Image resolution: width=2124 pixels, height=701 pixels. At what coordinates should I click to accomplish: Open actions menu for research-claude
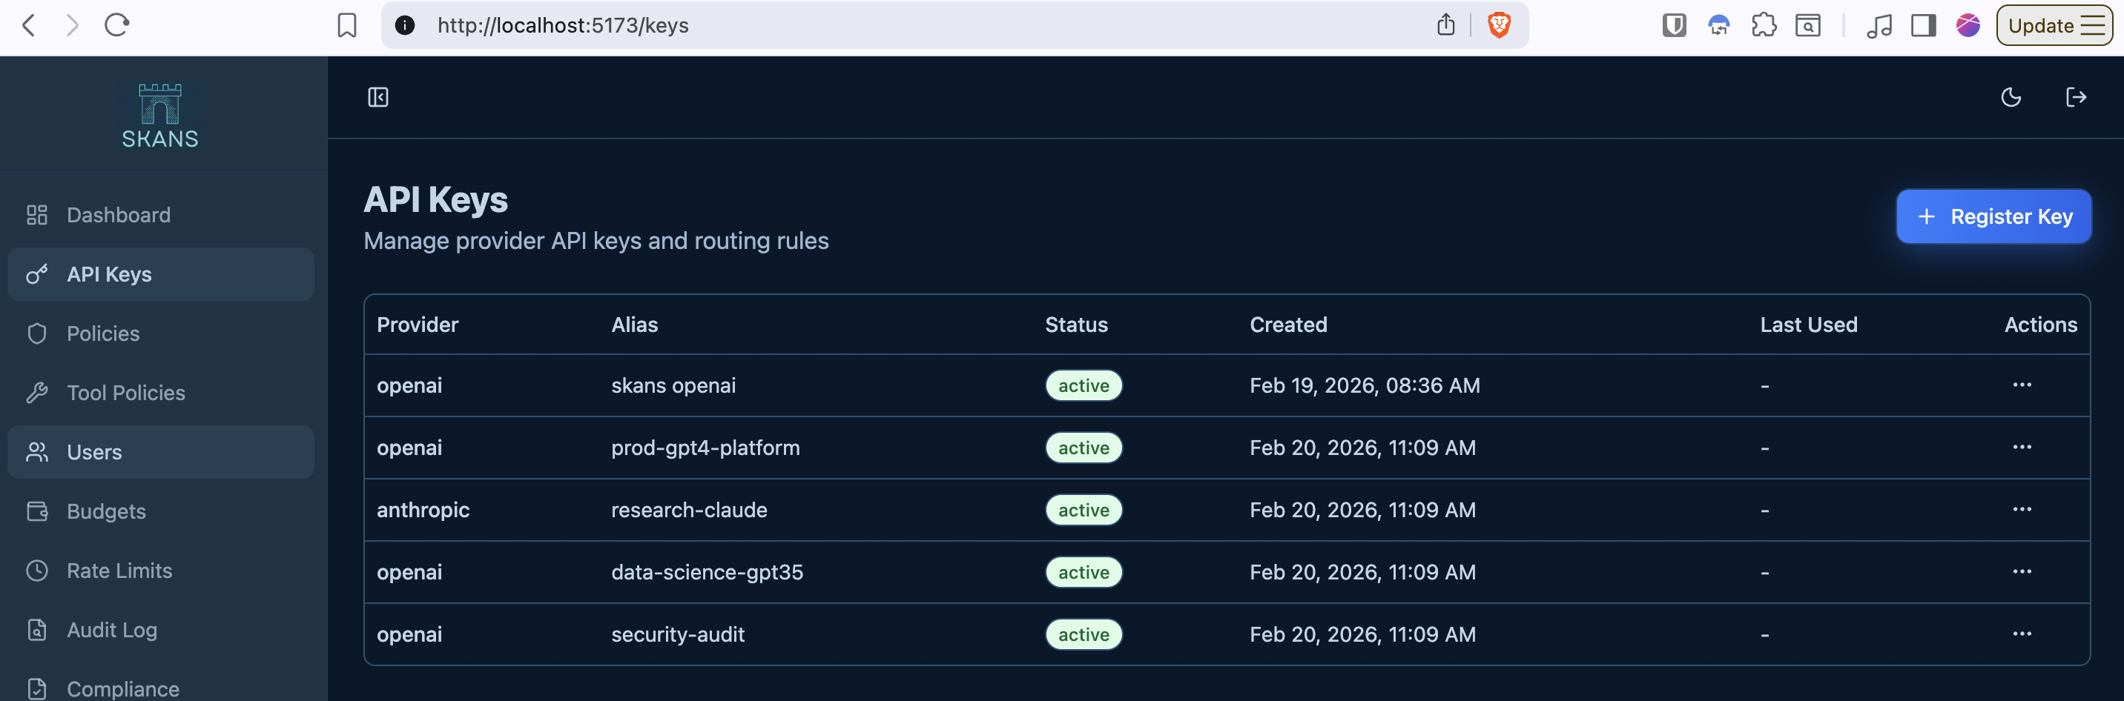(2022, 509)
